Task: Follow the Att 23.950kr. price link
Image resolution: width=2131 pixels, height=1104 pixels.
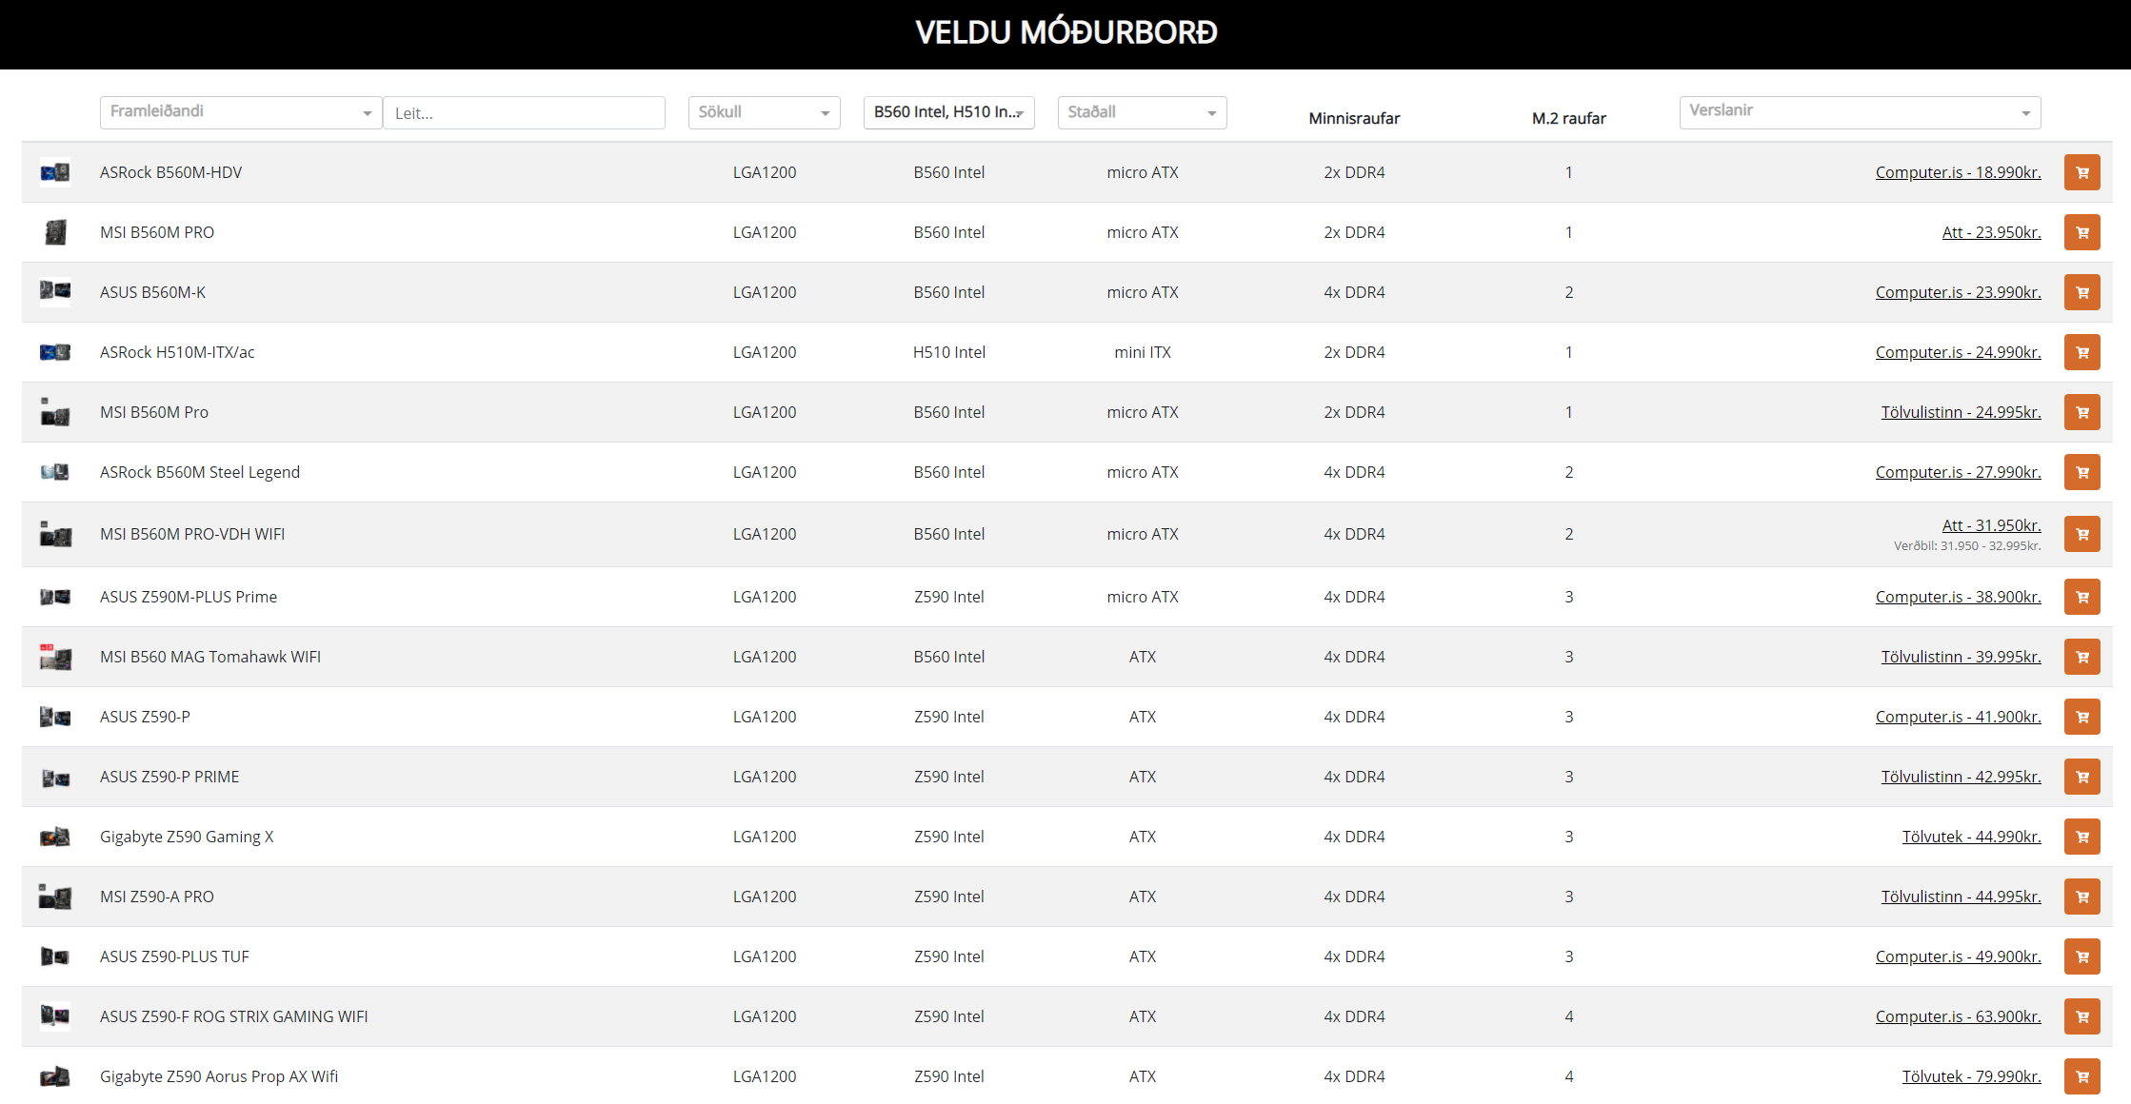Action: click(1991, 232)
